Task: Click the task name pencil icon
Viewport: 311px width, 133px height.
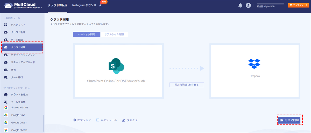Action: tap(124, 120)
